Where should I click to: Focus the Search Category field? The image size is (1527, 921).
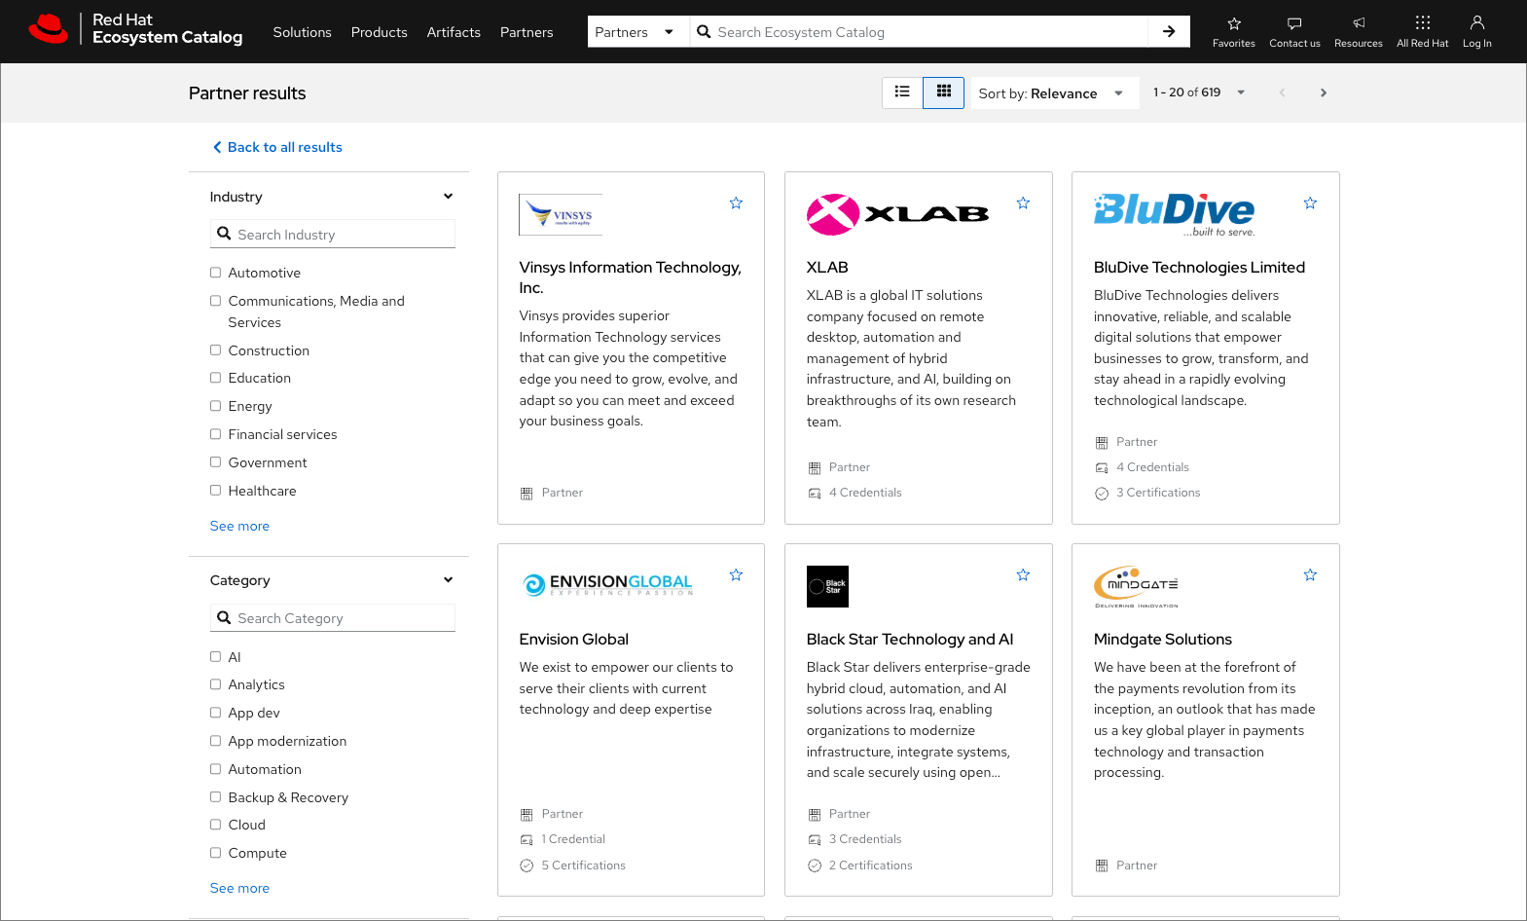(x=333, y=618)
